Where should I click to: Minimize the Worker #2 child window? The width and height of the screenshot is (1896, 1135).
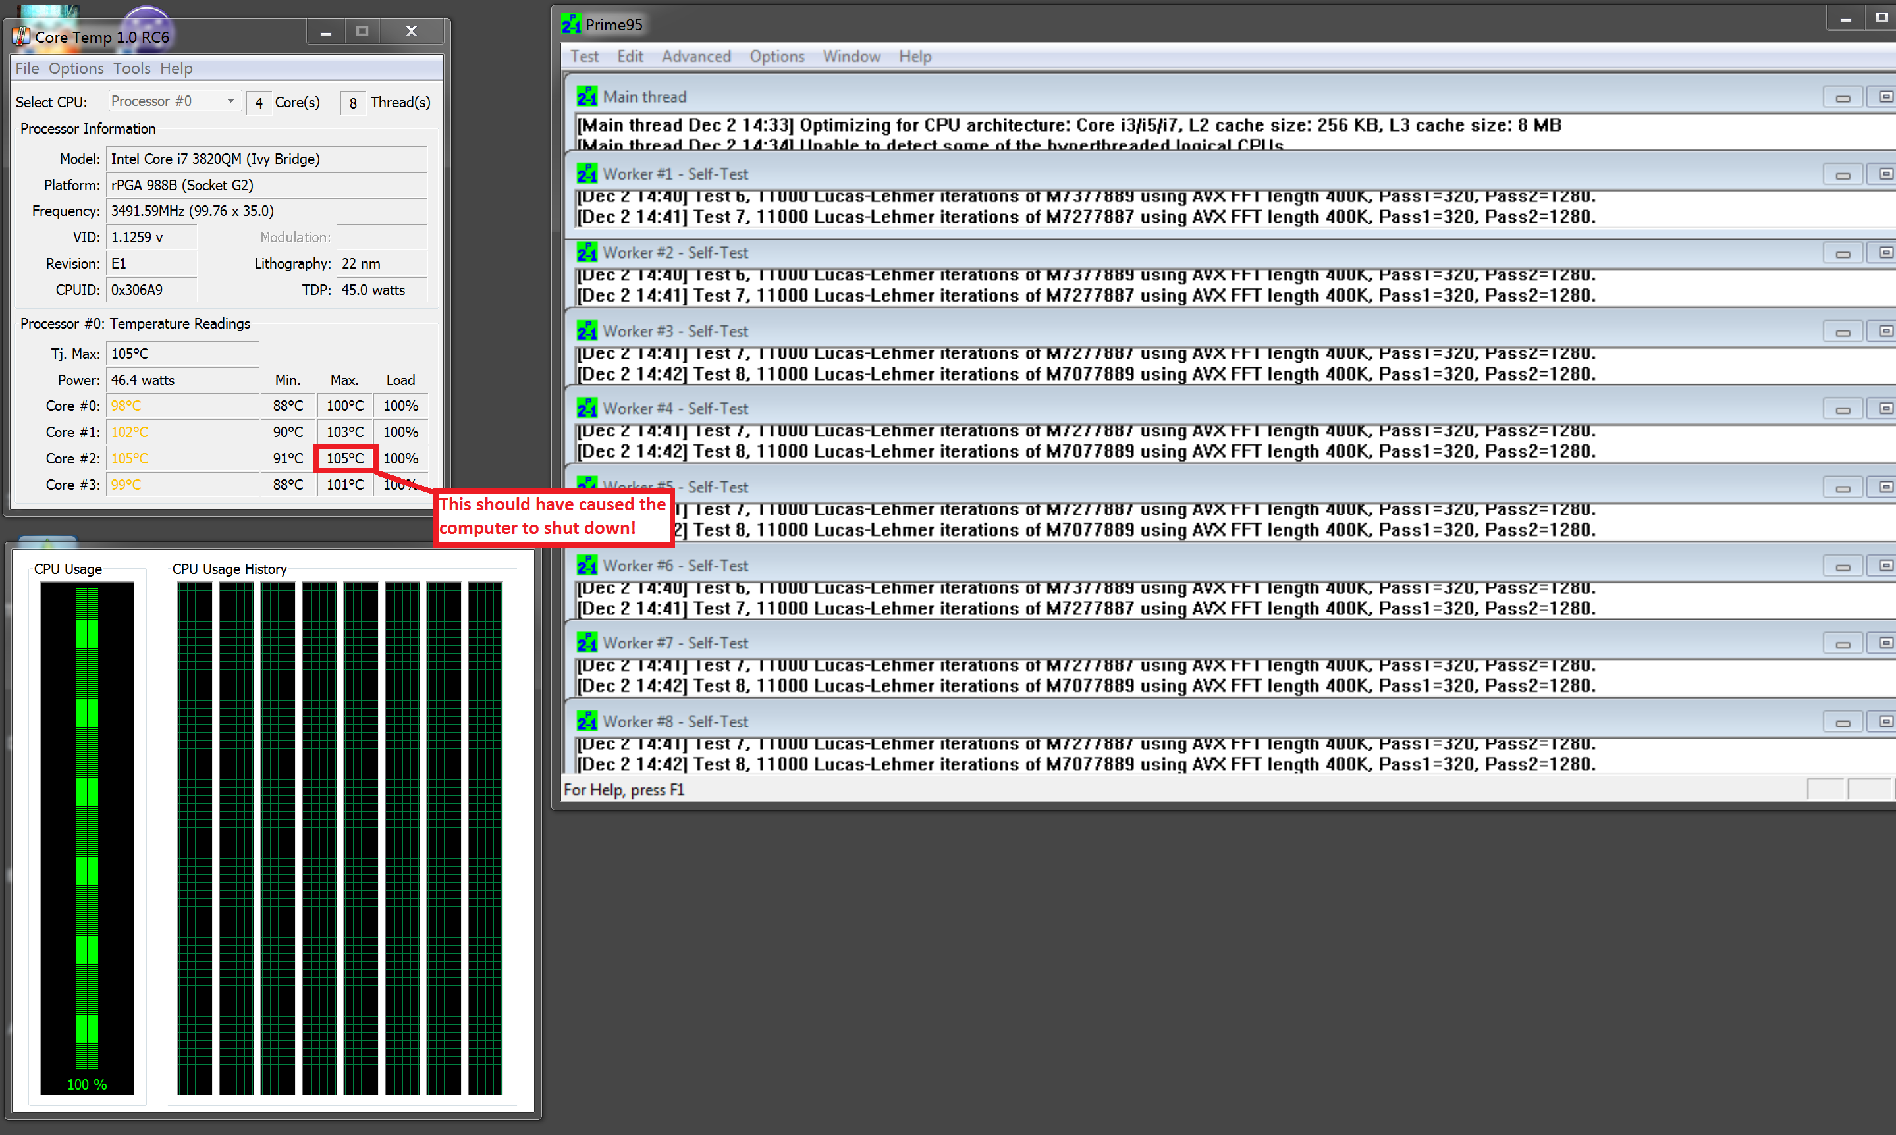[1843, 253]
